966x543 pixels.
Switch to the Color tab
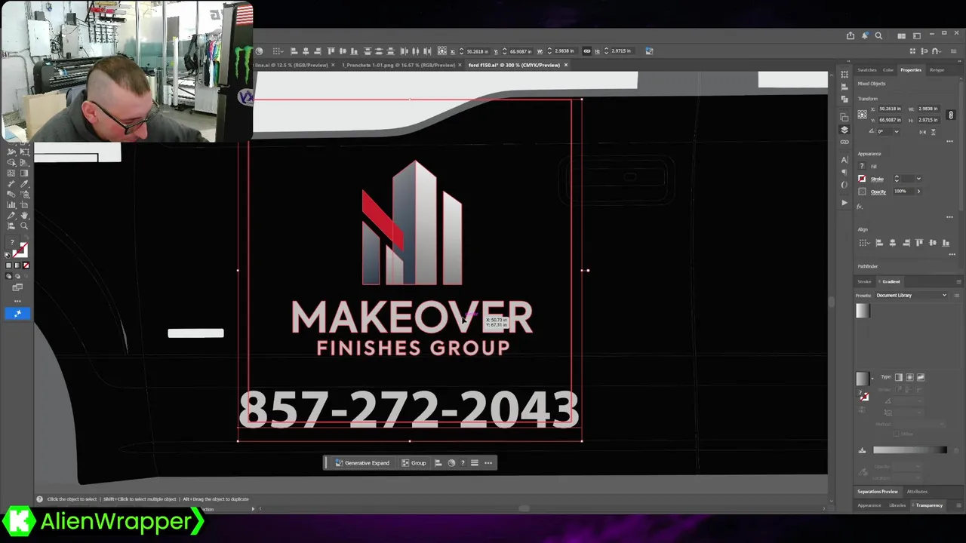[x=888, y=70]
